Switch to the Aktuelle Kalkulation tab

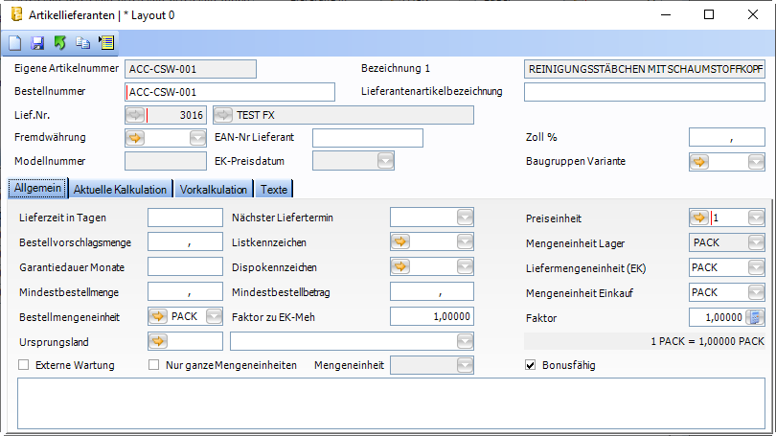pos(121,189)
